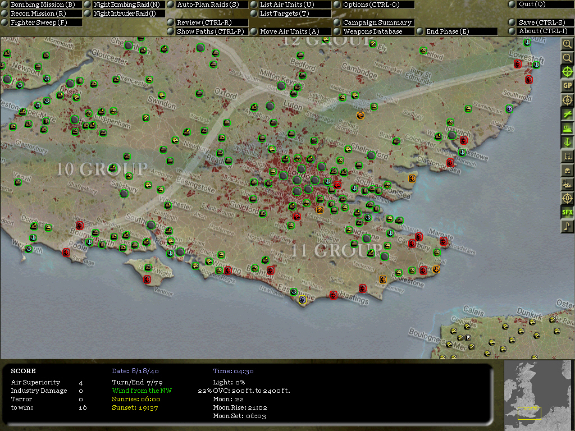Launch a Fighter Sweep (F)
Viewport: 575px width, 431px height.
coord(42,22)
